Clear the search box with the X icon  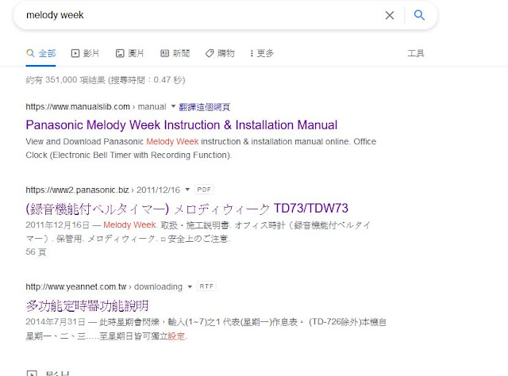(x=390, y=15)
